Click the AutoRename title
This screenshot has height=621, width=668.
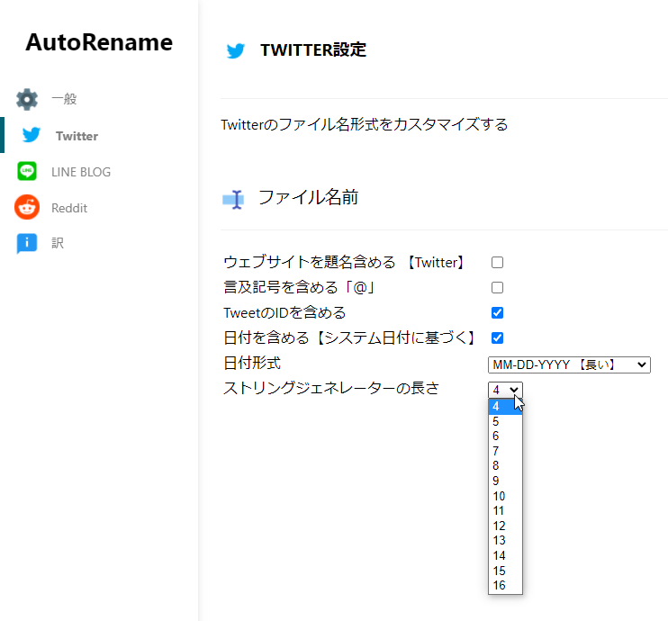99,42
